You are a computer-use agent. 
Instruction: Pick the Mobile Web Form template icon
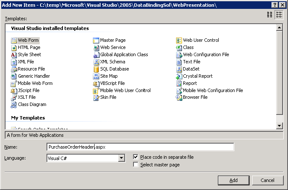(14, 83)
